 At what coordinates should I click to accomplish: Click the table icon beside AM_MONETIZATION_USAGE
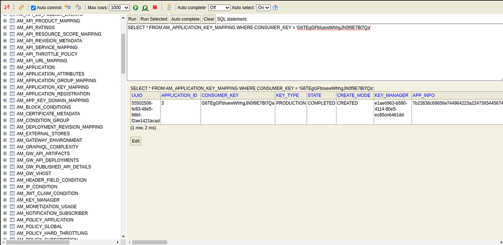13,207
